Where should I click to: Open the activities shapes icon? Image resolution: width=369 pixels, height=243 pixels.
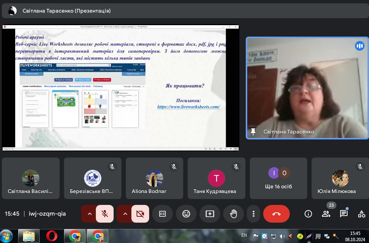[x=362, y=214]
